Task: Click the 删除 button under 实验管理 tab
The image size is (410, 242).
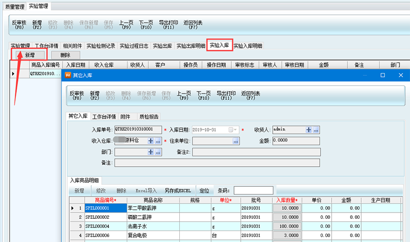Action: click(65, 55)
